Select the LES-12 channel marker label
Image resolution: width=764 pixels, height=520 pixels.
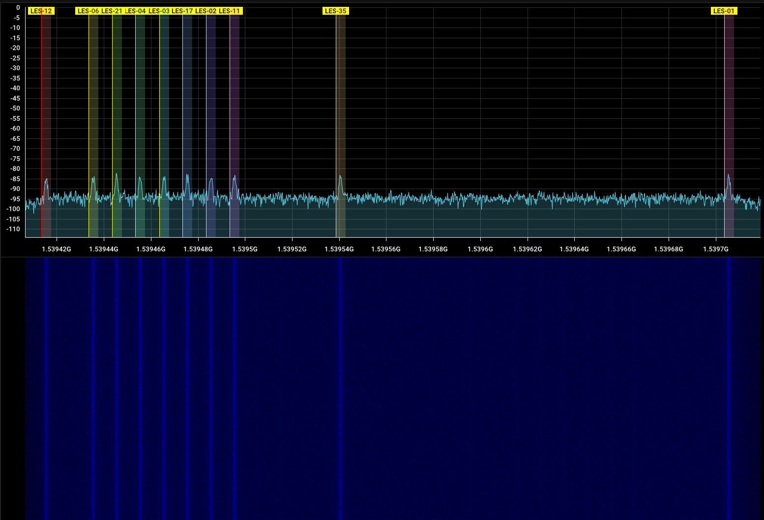coord(41,11)
